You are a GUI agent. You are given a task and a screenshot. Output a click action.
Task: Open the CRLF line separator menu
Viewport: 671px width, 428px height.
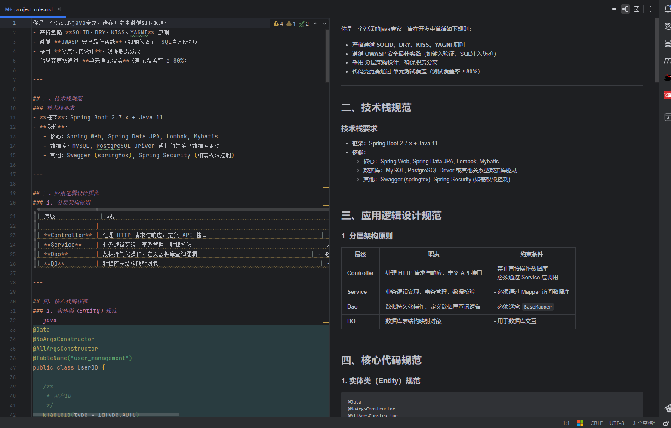[x=597, y=423]
